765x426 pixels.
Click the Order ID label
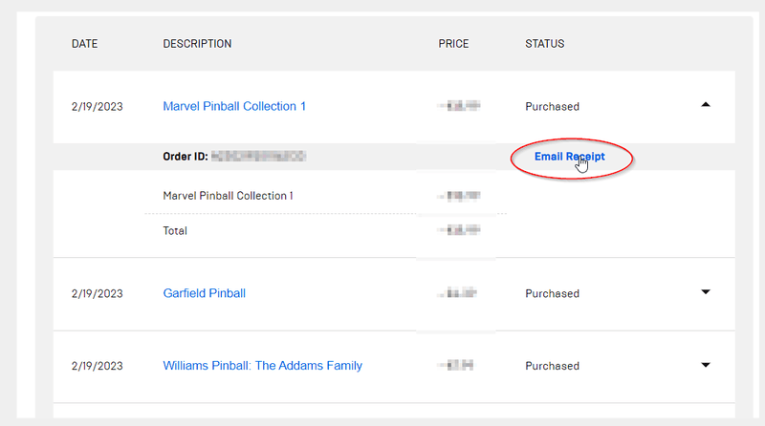pyautogui.click(x=185, y=156)
